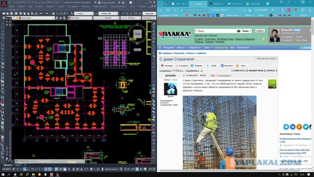Click new tab plus button in browser
Screen dimensions: 314x177
coord(268,3)
